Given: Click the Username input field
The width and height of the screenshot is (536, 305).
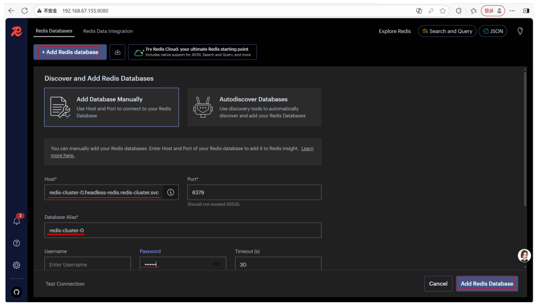Looking at the screenshot, I should coord(87,264).
